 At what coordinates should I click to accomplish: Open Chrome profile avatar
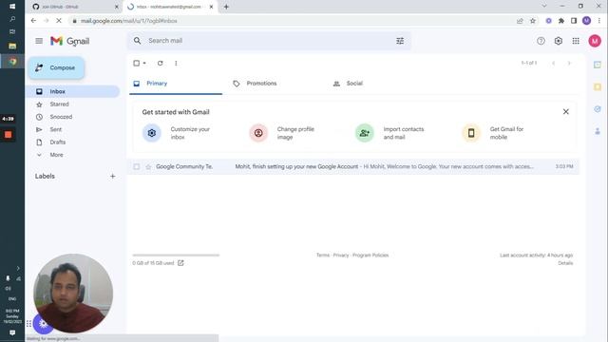[x=586, y=21]
